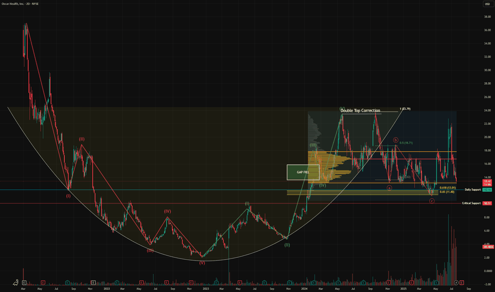Click the Critical Support line label
495x292 pixels.
point(471,203)
